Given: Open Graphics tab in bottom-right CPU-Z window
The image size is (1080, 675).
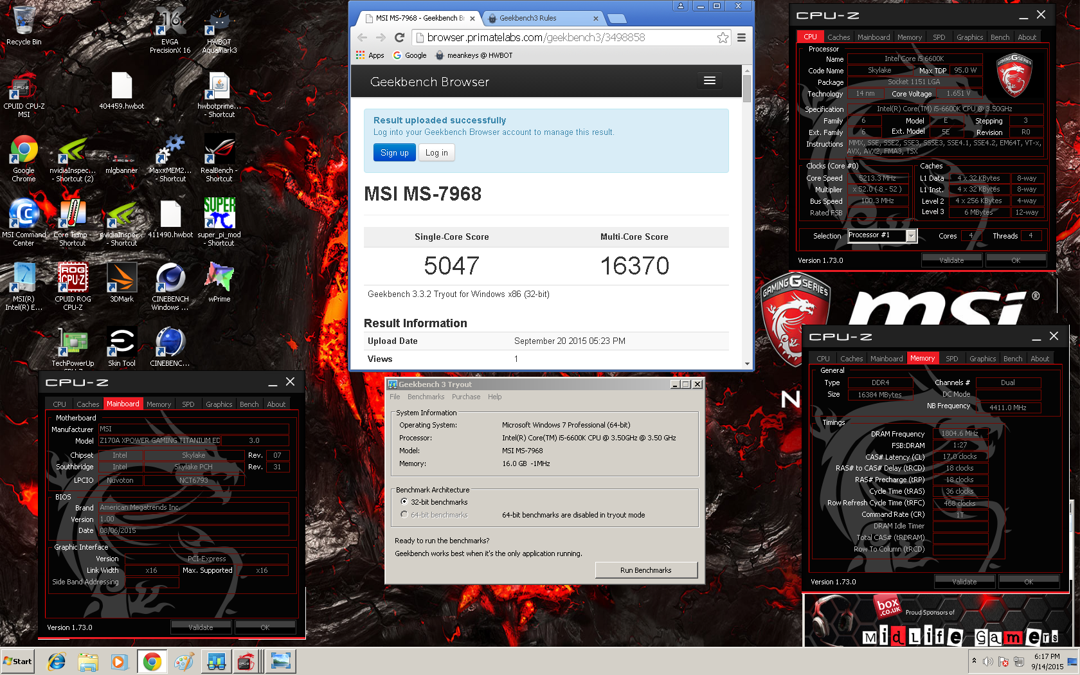Looking at the screenshot, I should pos(982,359).
